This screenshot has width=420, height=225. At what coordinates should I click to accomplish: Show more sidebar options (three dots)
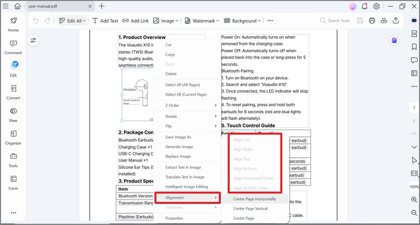[13, 213]
